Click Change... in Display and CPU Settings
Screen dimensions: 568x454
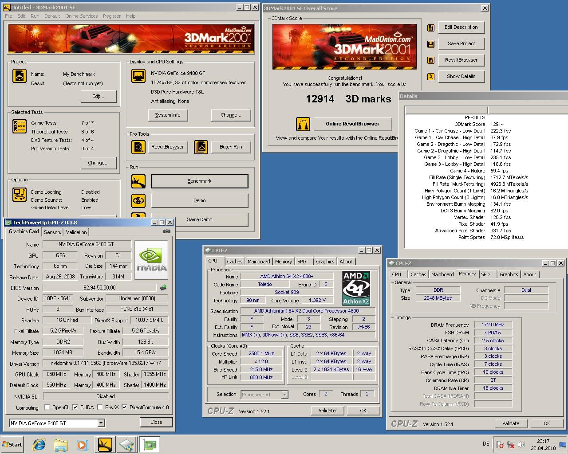click(x=231, y=115)
